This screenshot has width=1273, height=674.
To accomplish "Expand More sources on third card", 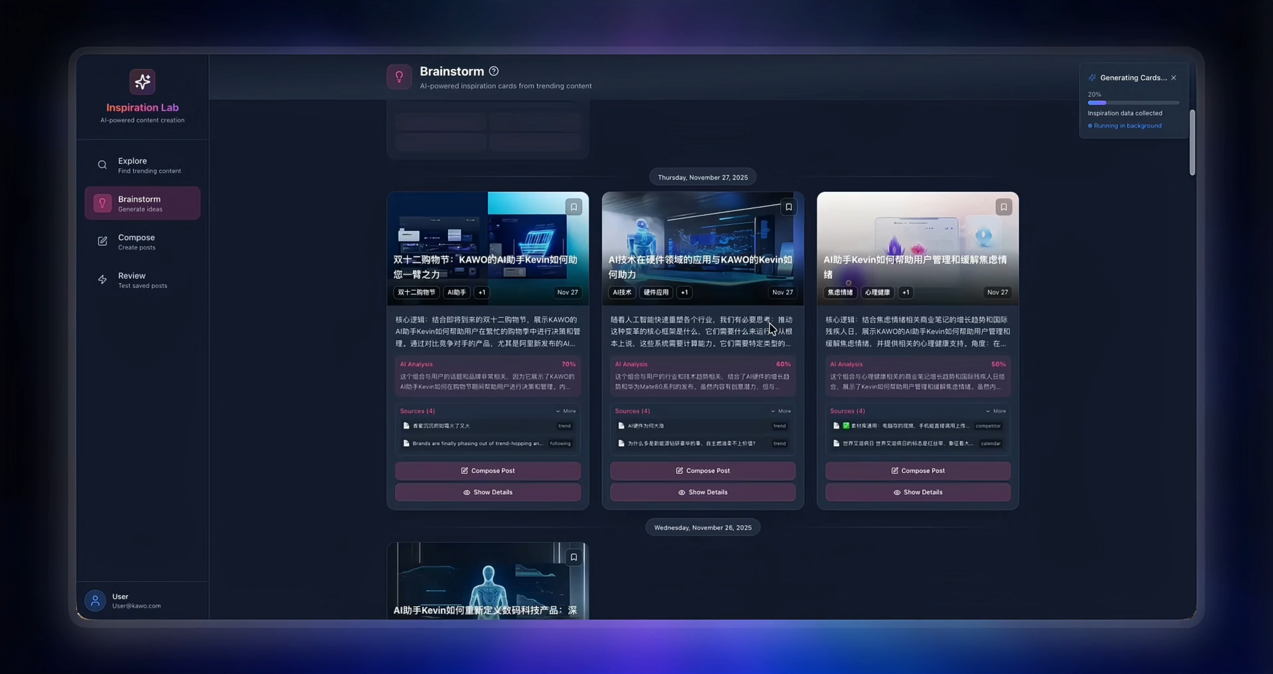I will pos(995,411).
